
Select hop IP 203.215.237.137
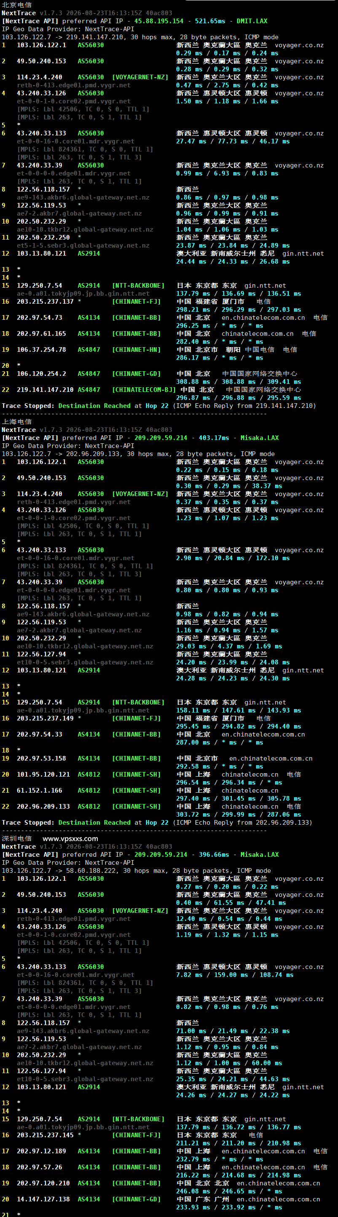pos(45,302)
